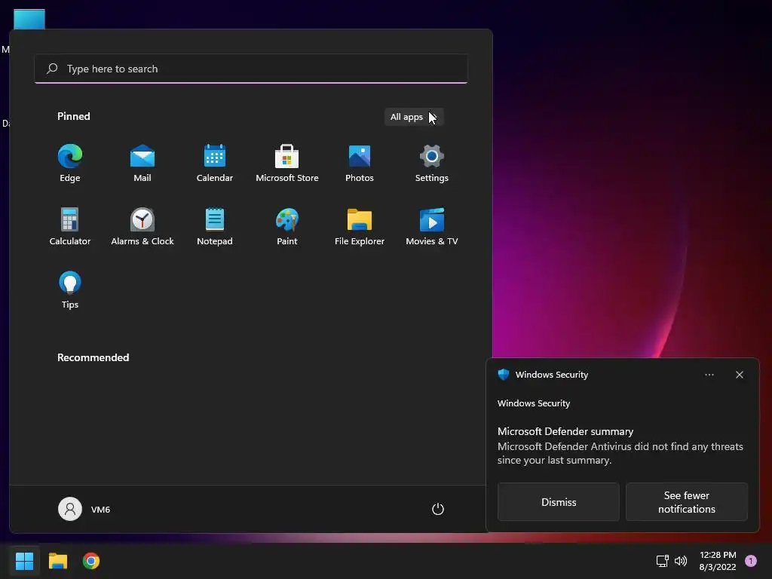Viewport: 772px width, 579px height.
Task: Click the Pinned section heading
Action: tap(74, 116)
